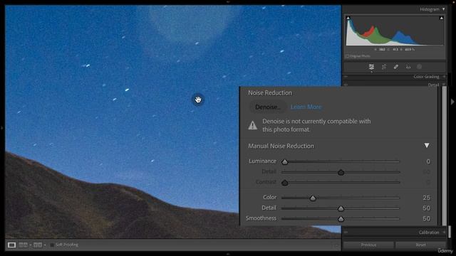Collapse the Manual Noise Reduction section
Screen dimensions: 456x256
(x=427, y=145)
